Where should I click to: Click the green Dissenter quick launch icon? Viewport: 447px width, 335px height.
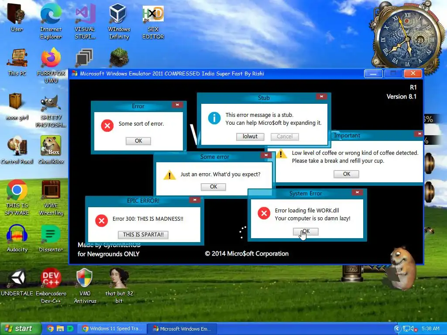click(70, 328)
